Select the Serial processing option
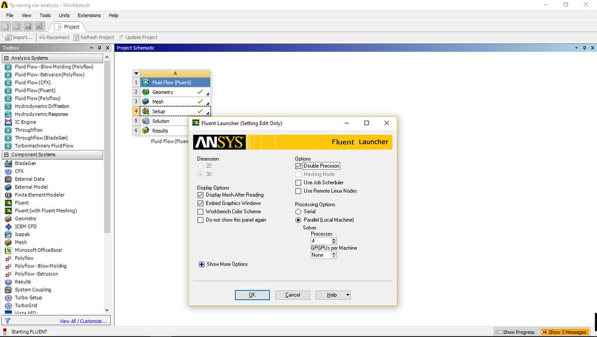 click(x=298, y=212)
